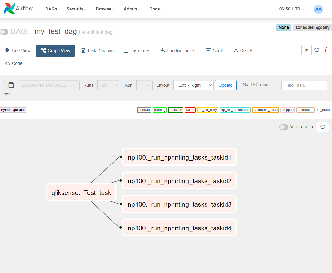332x273 pixels.
Task: Click the Refresh DAG circular arrow icon
Action: coord(317,50)
